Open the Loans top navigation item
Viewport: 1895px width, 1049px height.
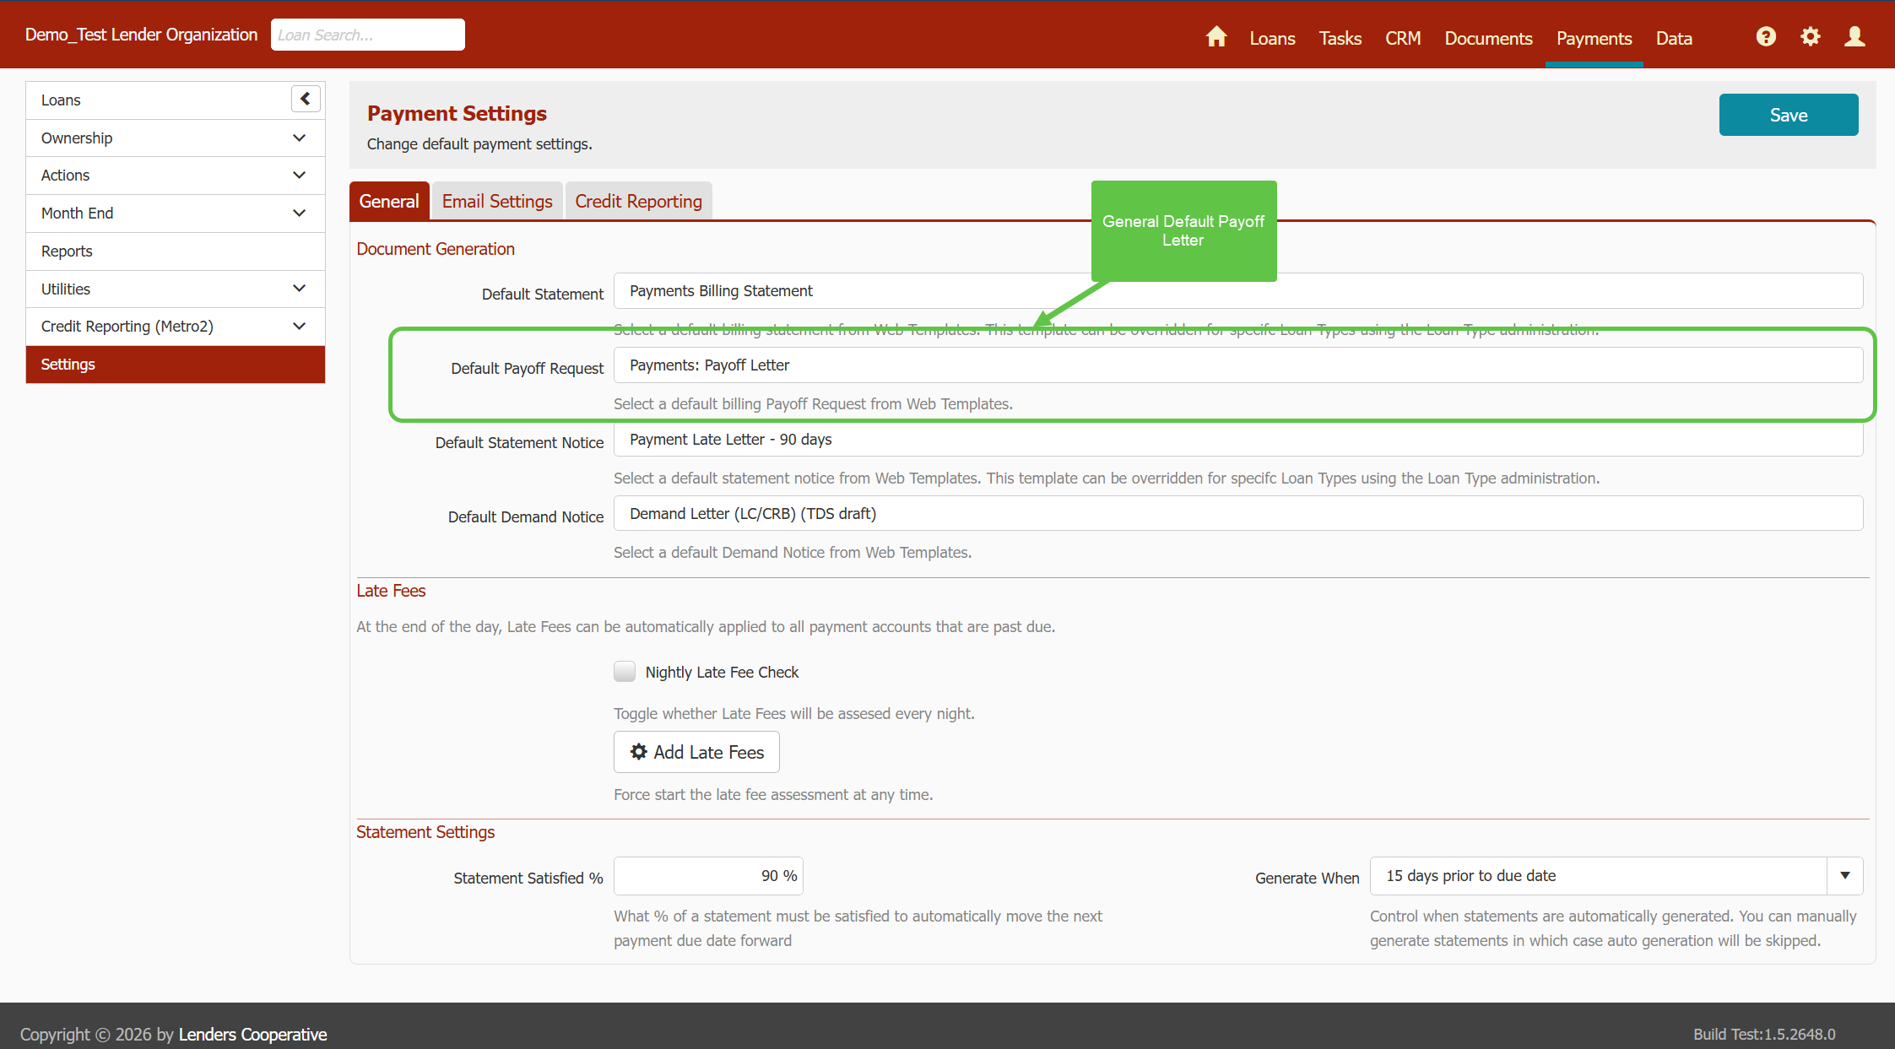(x=1272, y=38)
